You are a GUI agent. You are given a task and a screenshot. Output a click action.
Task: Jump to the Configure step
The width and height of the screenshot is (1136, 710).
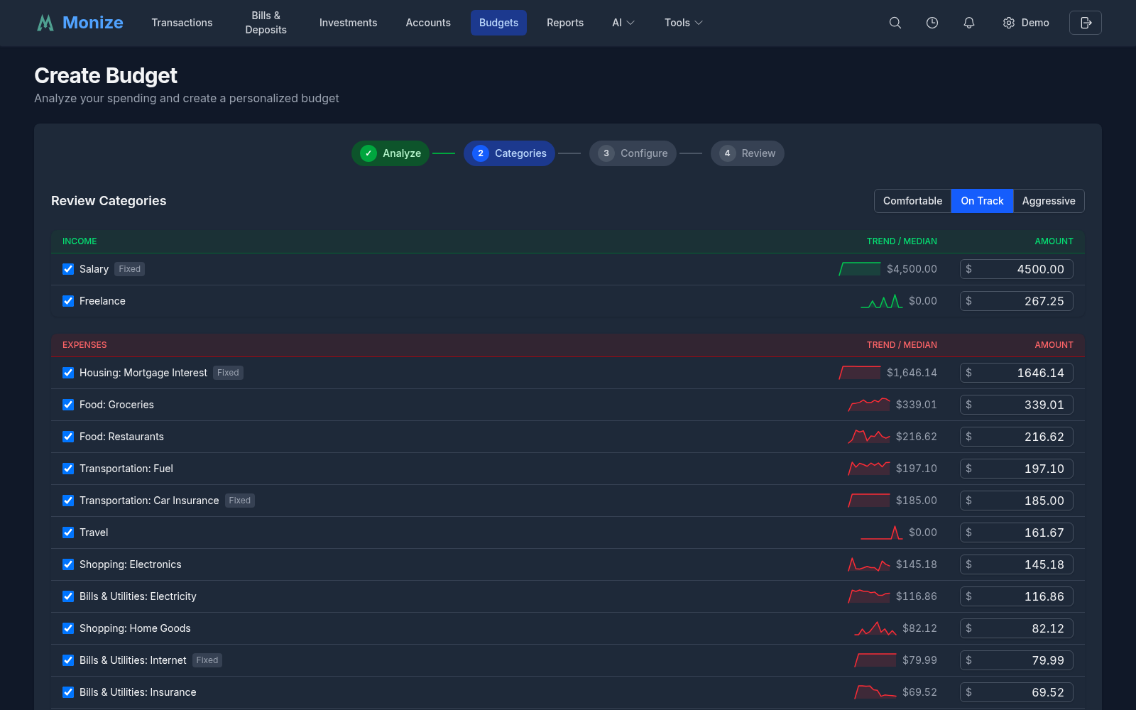click(x=633, y=153)
